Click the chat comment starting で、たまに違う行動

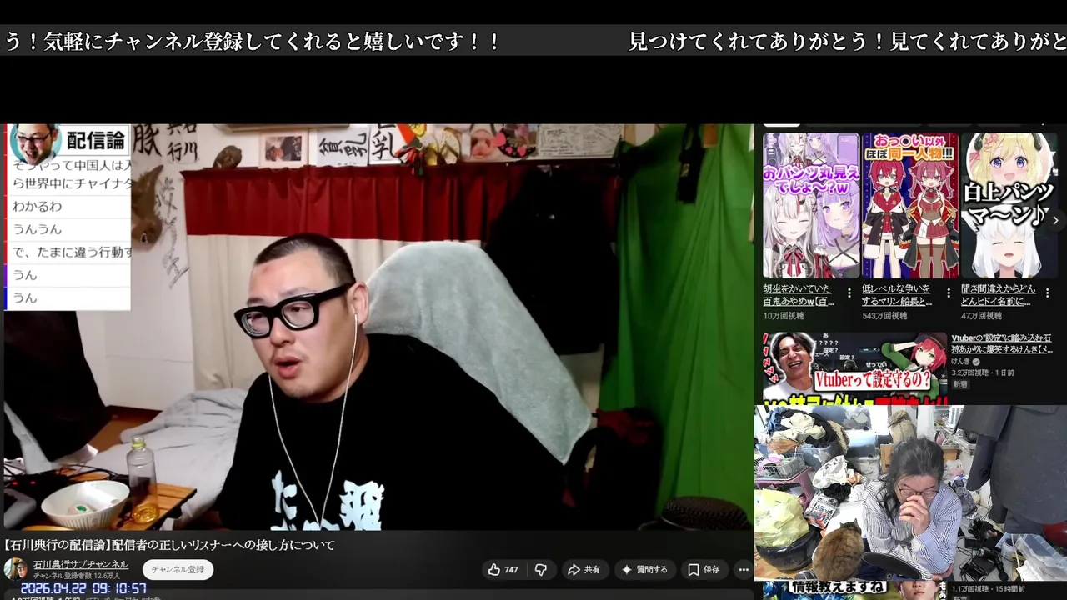pyautogui.click(x=72, y=252)
